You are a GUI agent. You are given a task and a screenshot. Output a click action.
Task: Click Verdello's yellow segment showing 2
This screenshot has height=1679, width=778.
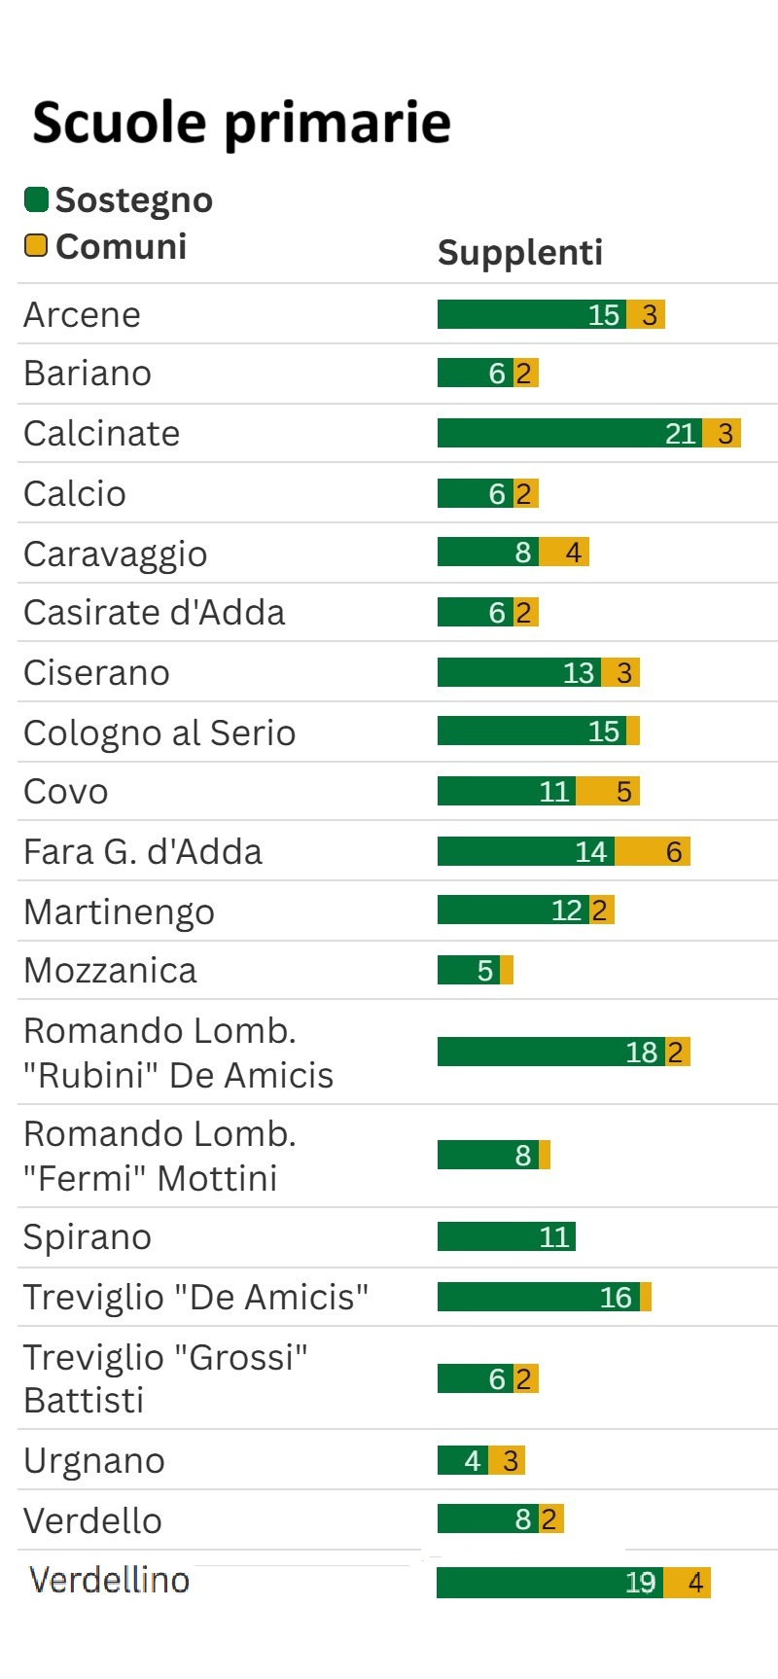click(550, 1518)
